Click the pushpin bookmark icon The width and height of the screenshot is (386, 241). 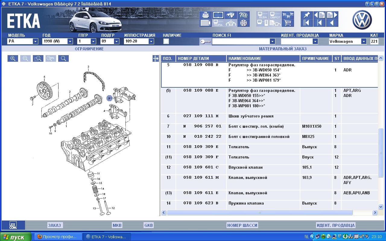tap(307, 15)
